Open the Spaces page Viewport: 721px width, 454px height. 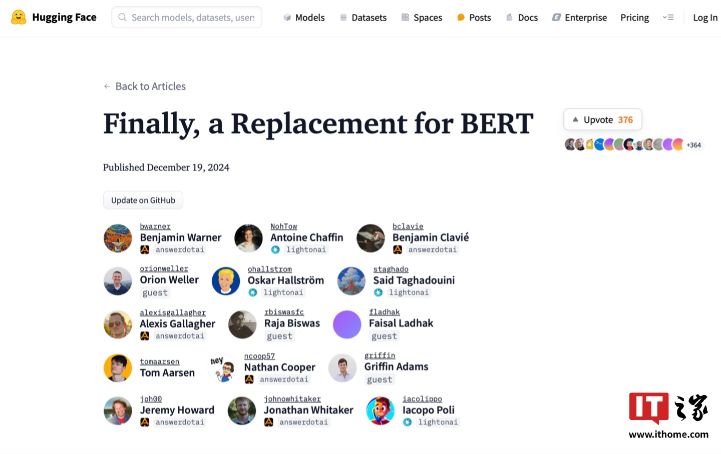422,17
